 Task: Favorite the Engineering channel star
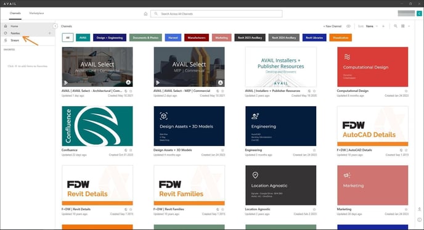click(x=314, y=150)
